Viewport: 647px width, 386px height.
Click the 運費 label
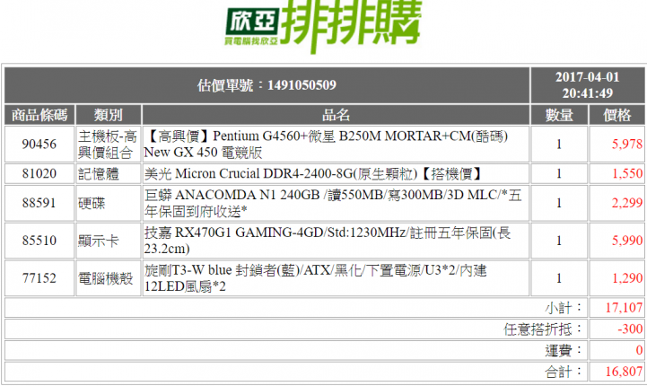(x=564, y=351)
